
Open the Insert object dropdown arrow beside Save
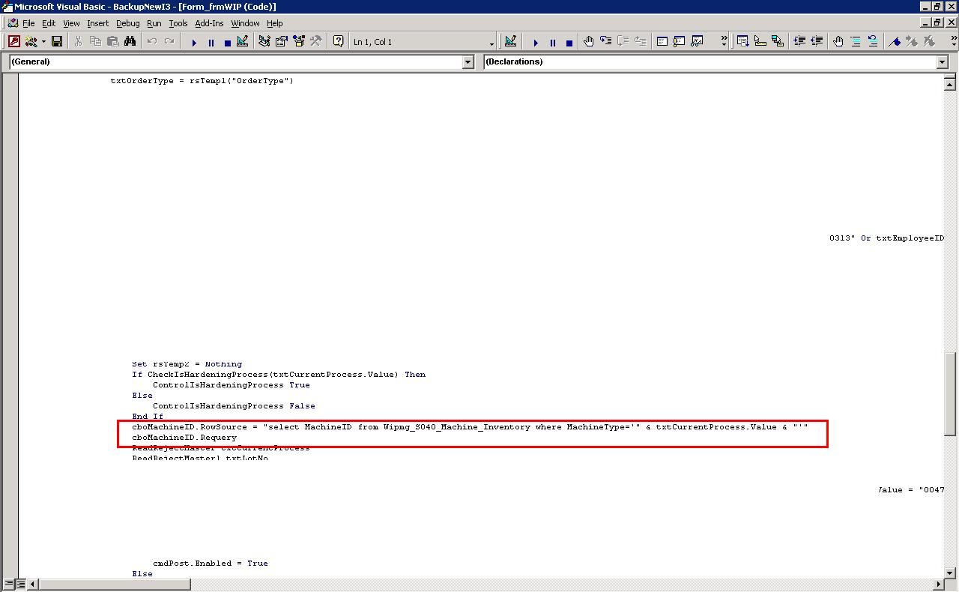pyautogui.click(x=43, y=42)
